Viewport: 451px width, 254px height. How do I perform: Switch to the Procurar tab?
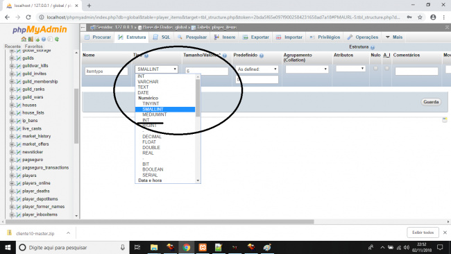point(98,37)
